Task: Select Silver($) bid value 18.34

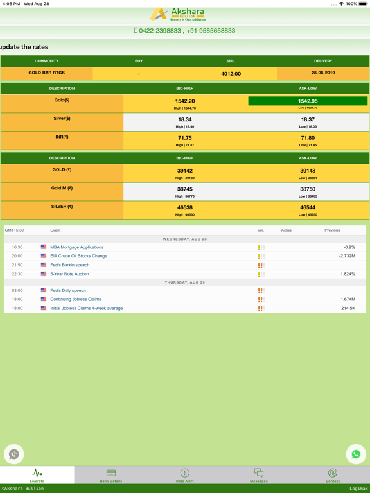Action: point(185,119)
